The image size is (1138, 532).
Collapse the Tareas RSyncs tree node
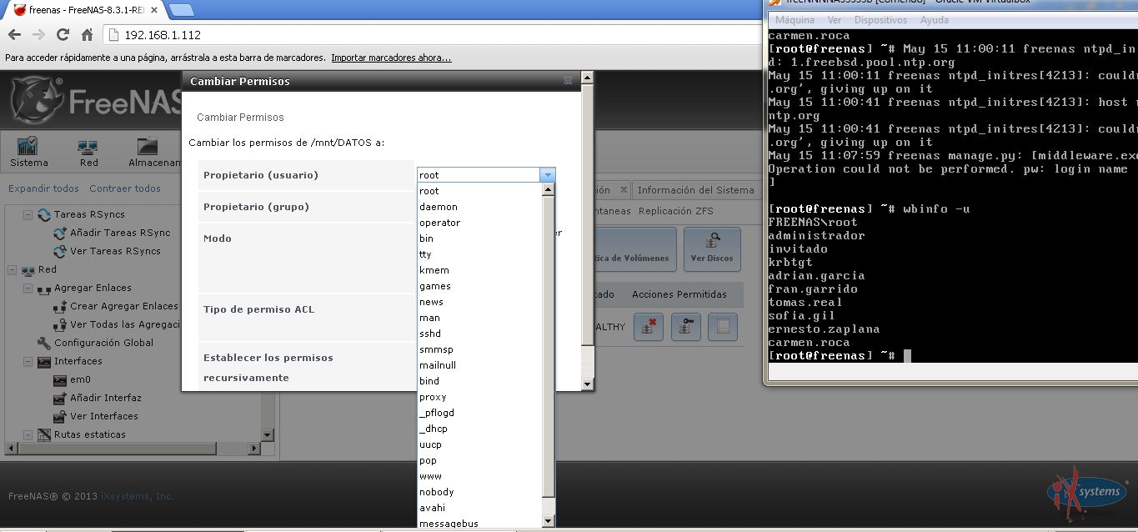pos(28,214)
